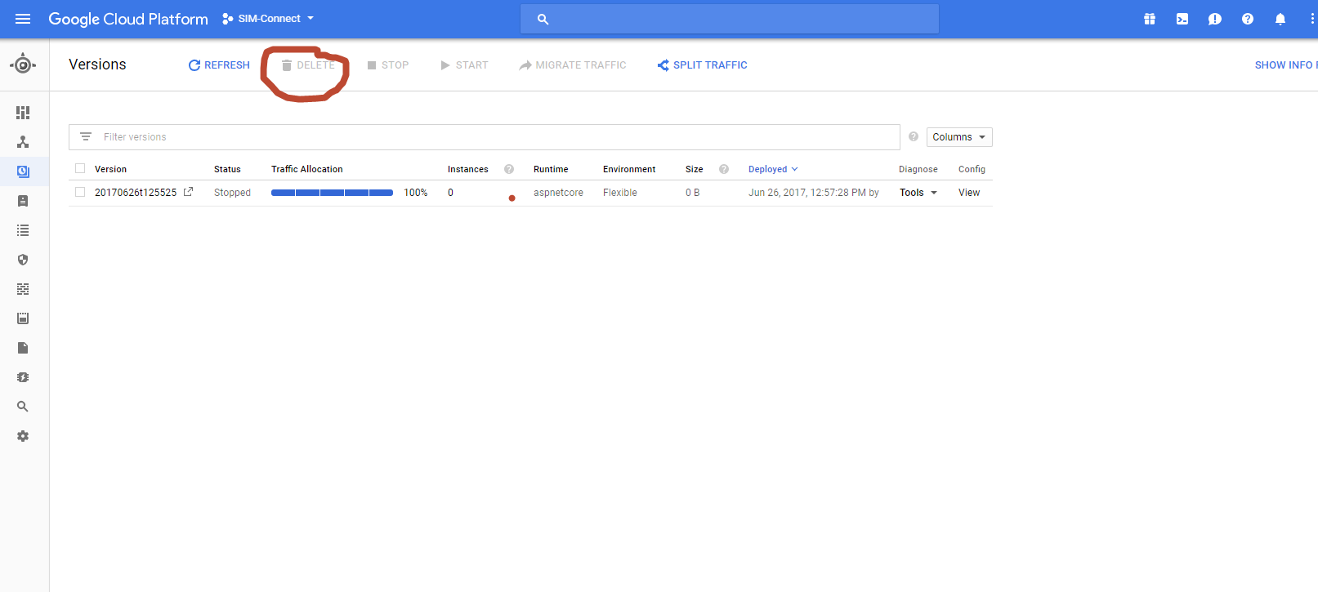Open the Services sidebar icon
Image resolution: width=1318 pixels, height=592 pixels.
[23, 142]
